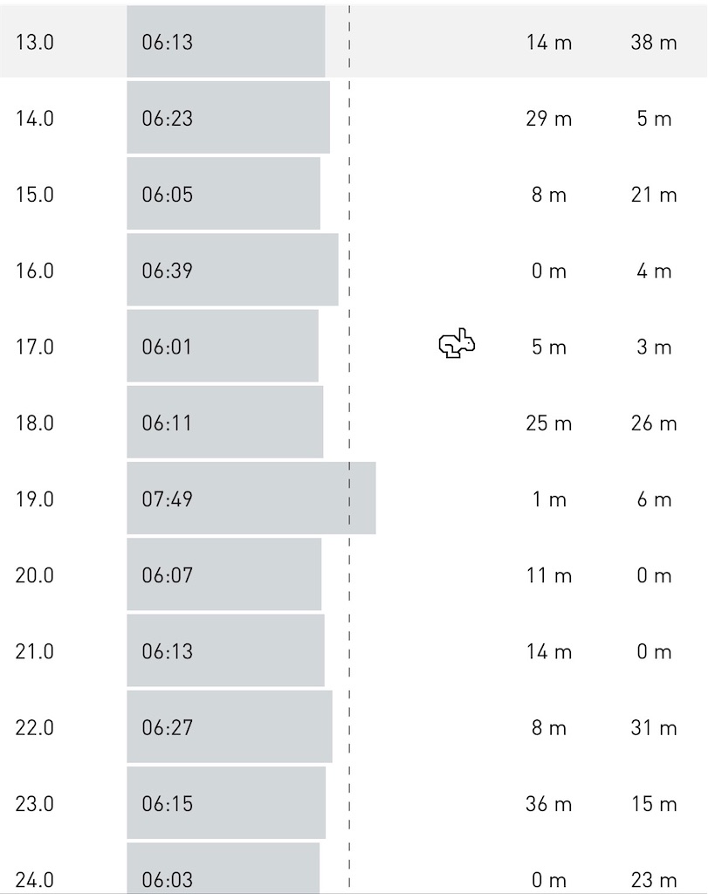The width and height of the screenshot is (708, 894).
Task: Click the 06:11 pace bar for lap 18.0
Action: pos(224,422)
